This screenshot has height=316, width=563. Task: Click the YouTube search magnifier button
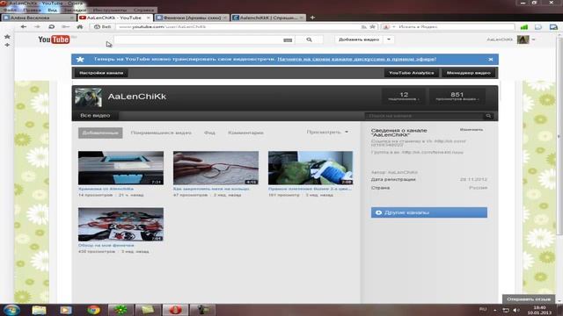pyautogui.click(x=309, y=39)
